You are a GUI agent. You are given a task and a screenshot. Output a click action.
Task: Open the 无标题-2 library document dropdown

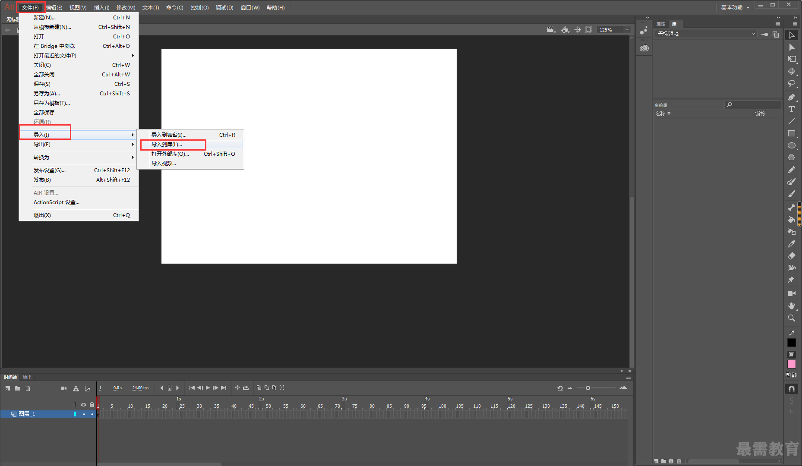tap(706, 34)
